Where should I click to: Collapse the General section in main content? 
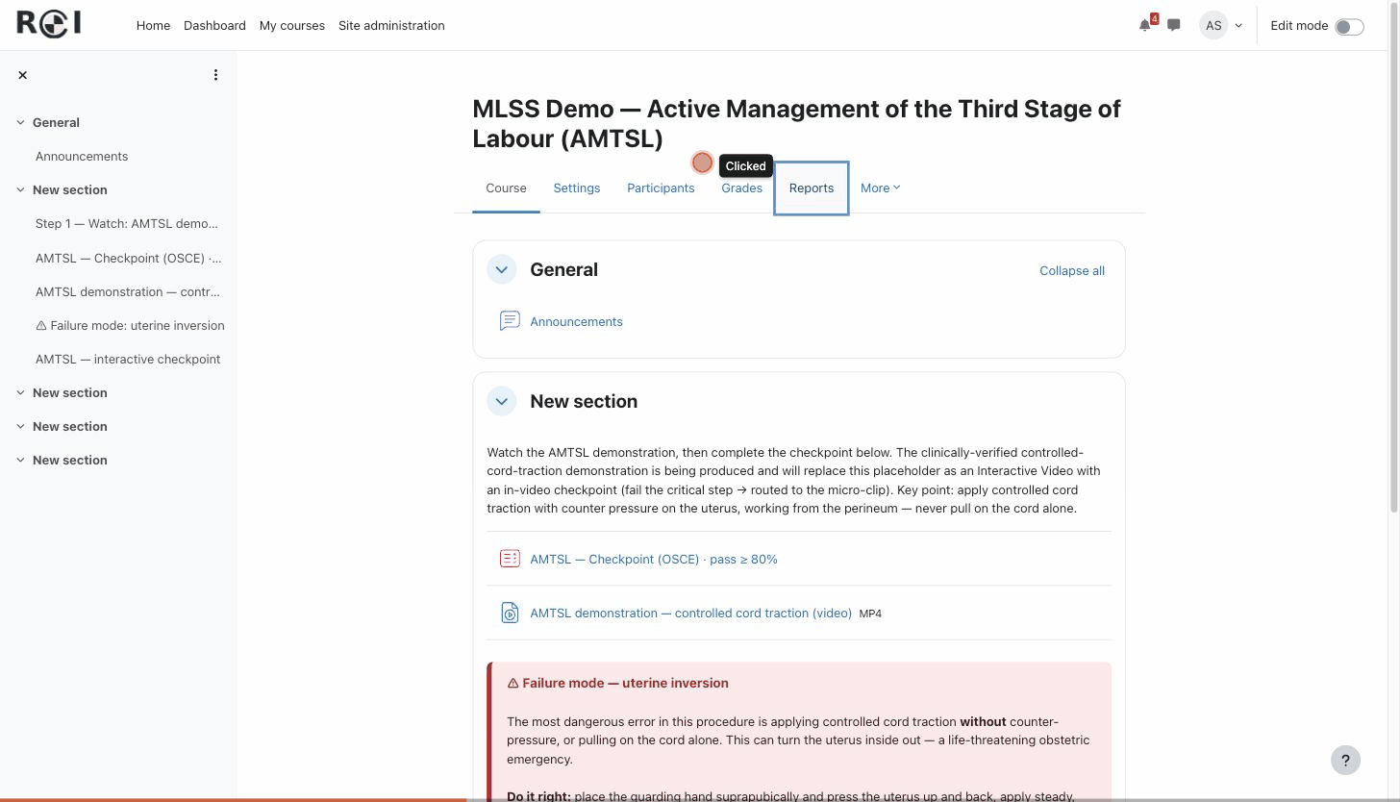502,270
